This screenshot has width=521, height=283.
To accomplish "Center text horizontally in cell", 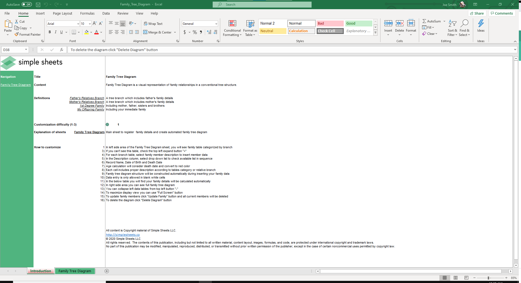I will click(117, 32).
